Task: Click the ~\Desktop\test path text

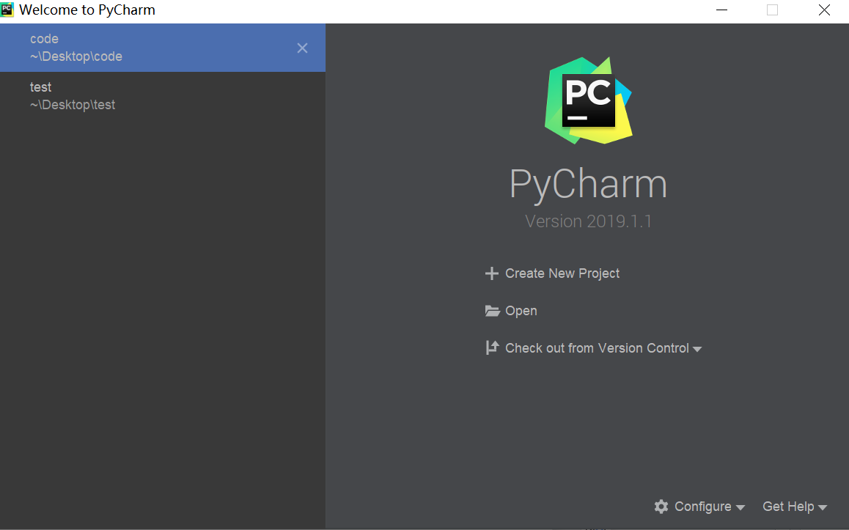Action: pos(73,105)
